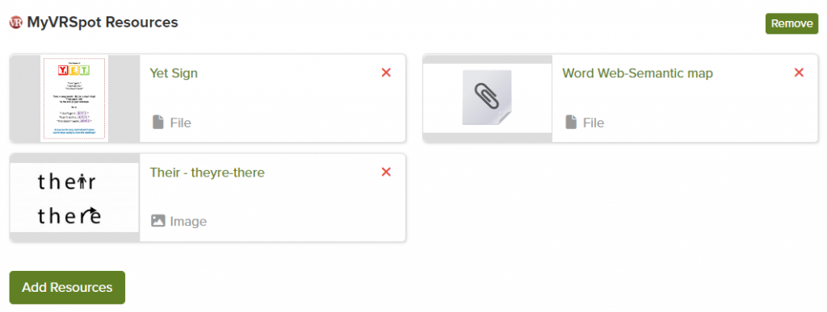Open the Their - theyre-there title link
This screenshot has width=827, height=312.
[208, 172]
